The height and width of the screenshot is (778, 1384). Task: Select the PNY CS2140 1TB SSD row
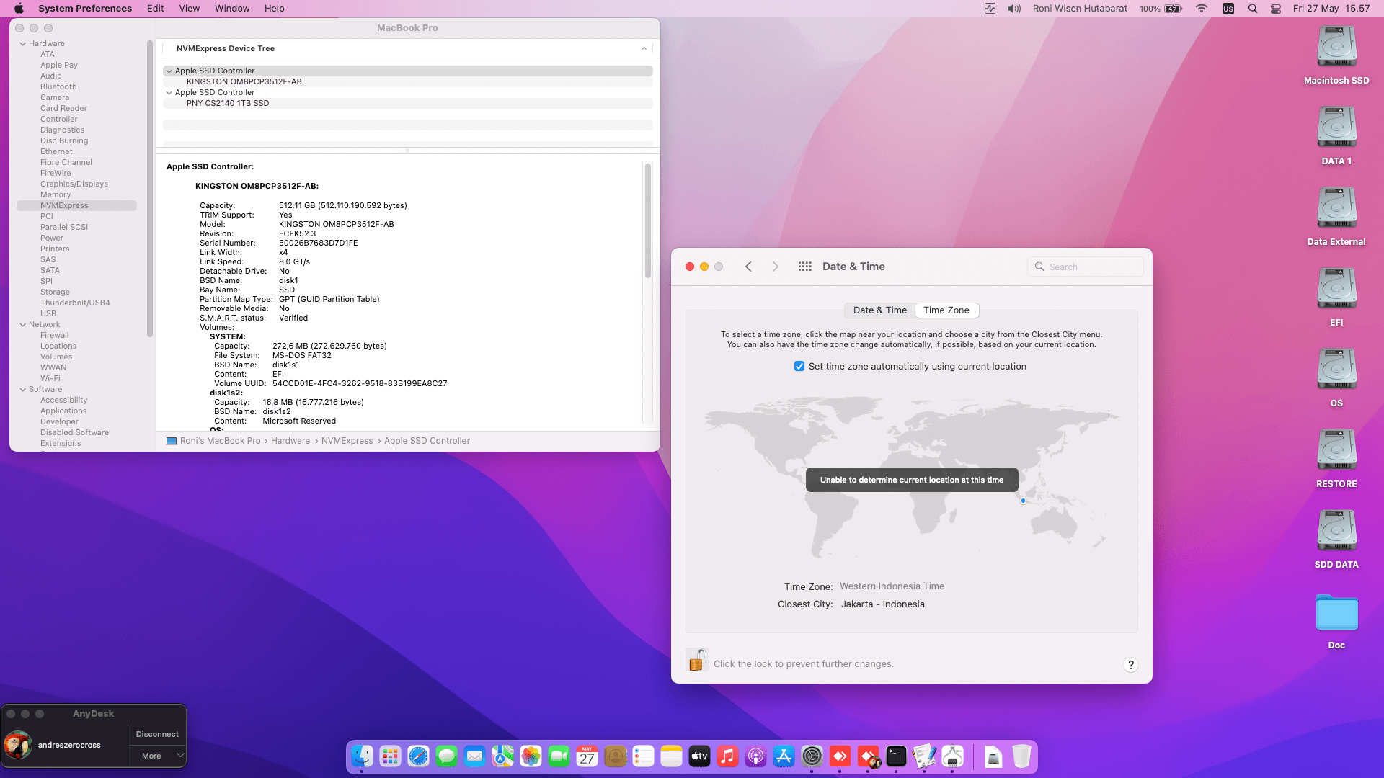tap(408, 104)
